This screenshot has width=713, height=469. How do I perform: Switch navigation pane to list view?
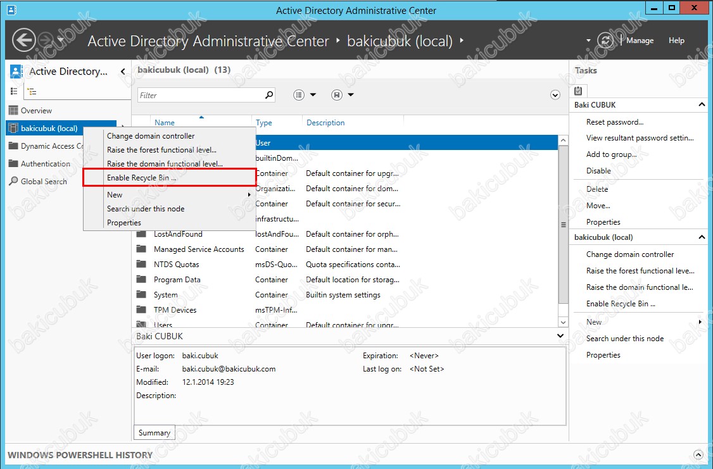[14, 91]
